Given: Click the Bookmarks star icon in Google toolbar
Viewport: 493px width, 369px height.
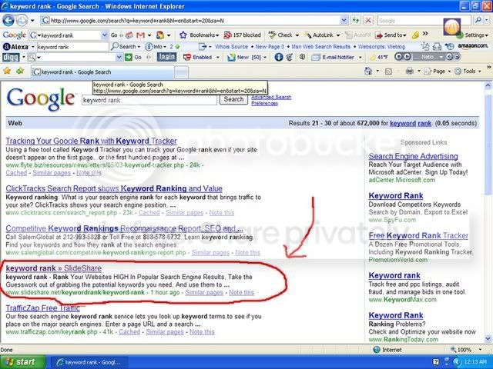Looking at the screenshot, I should [x=183, y=35].
